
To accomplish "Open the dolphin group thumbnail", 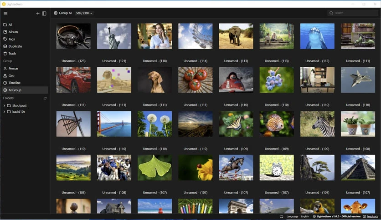I will pos(317,36).
